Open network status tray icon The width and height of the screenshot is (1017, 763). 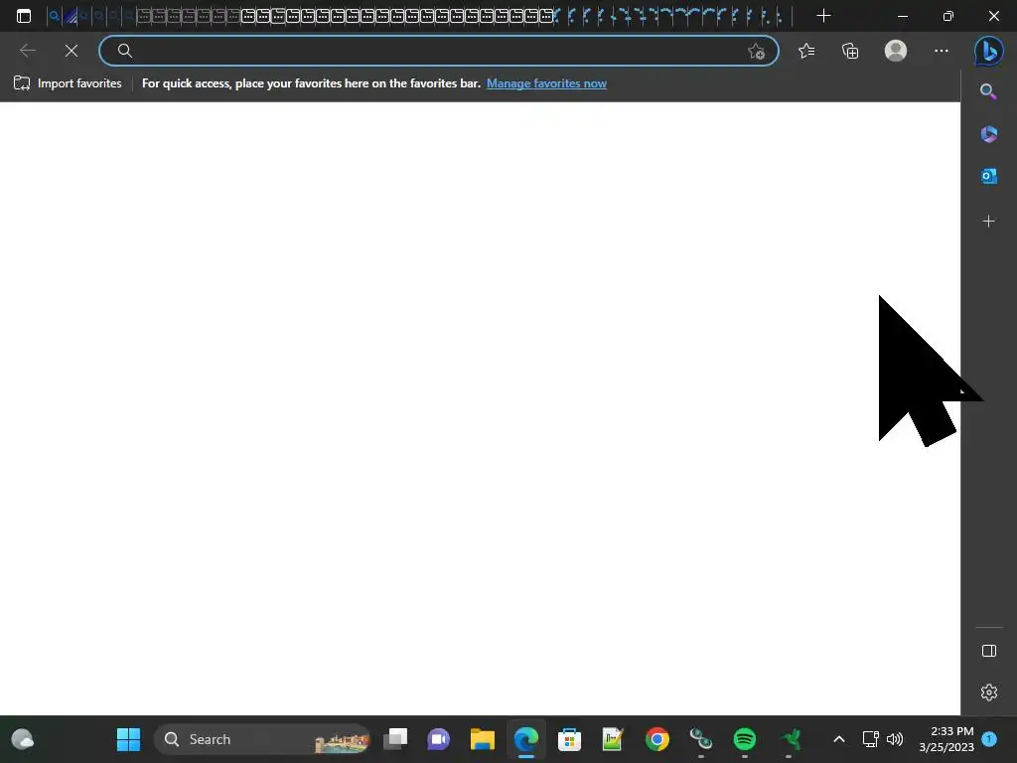(x=870, y=739)
